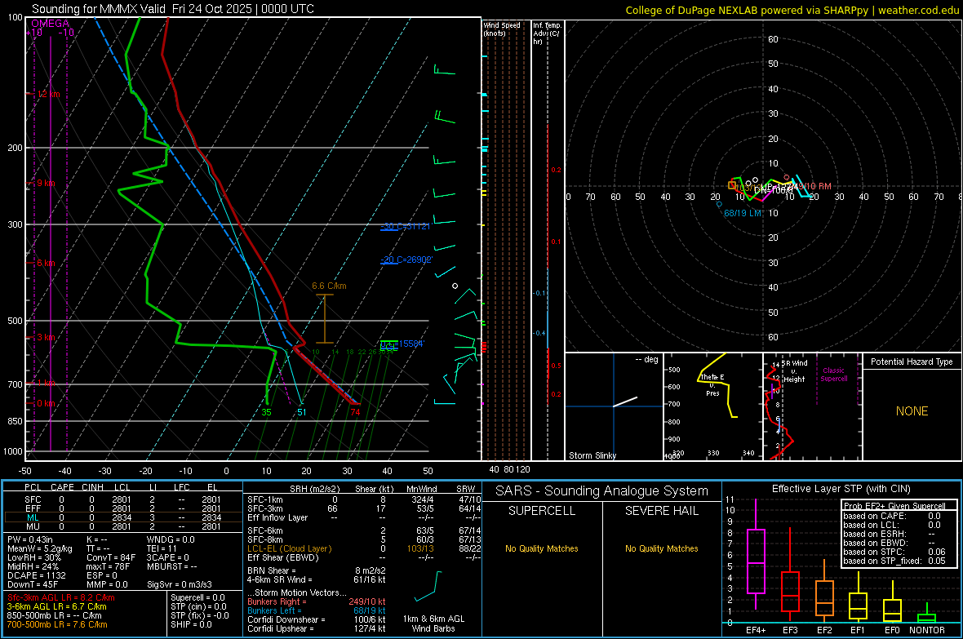Click the PW = 0.43in value
963x639 pixels.
(x=30, y=539)
